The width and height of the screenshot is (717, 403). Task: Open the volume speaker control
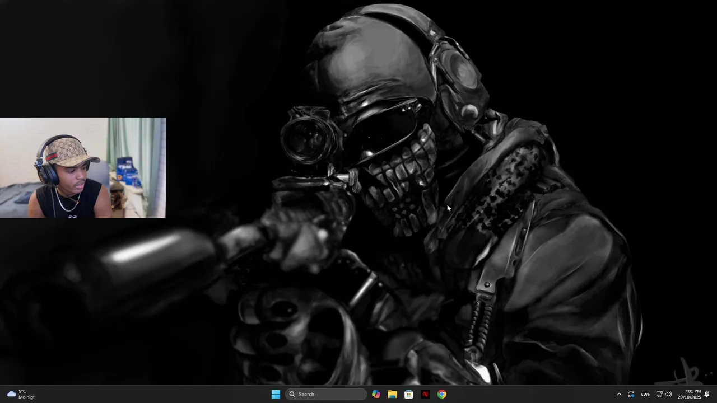click(668, 394)
